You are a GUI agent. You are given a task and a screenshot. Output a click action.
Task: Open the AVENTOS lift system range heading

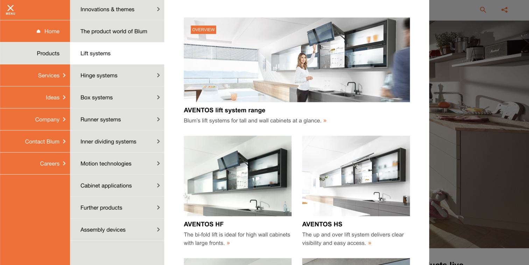pyautogui.click(x=224, y=110)
